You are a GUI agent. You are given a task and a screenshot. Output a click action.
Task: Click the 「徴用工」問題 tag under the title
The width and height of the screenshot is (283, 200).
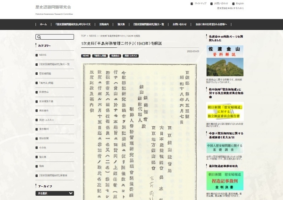pyautogui.click(x=100, y=56)
